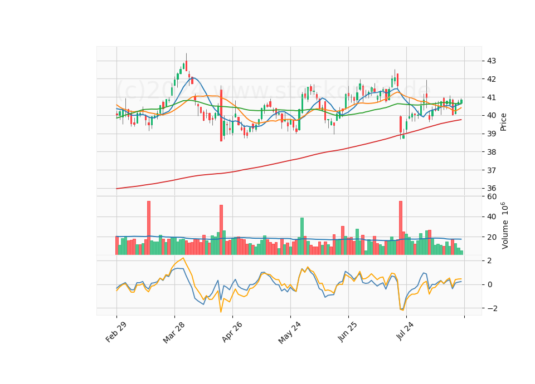Click the Volume 10^6 axis title
535x384 pixels.
click(x=505, y=225)
